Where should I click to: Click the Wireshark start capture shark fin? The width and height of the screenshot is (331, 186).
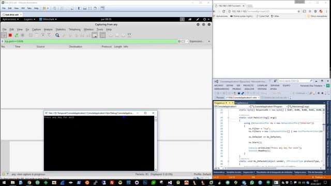pos(4,35)
